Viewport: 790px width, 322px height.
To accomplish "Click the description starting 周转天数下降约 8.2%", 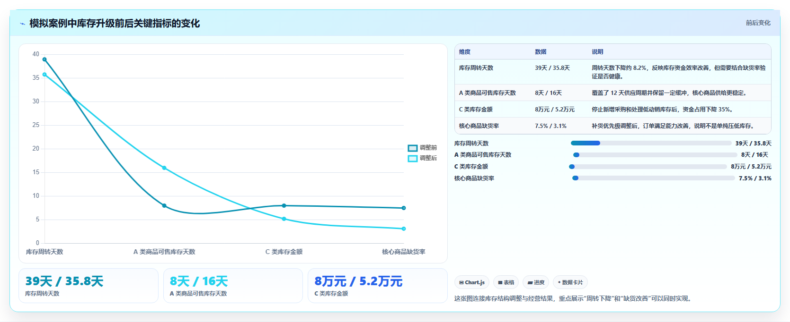I will (679, 72).
